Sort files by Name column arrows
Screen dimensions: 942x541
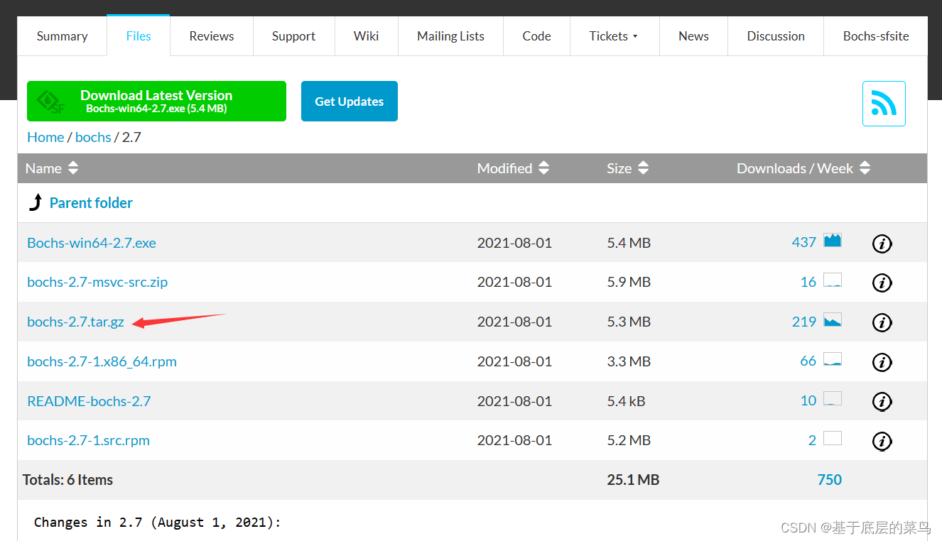pyautogui.click(x=73, y=168)
